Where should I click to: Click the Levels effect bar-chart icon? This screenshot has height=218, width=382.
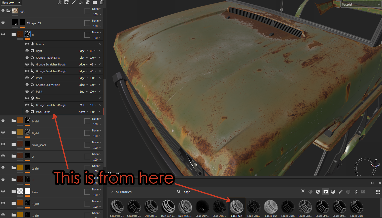pos(32,44)
